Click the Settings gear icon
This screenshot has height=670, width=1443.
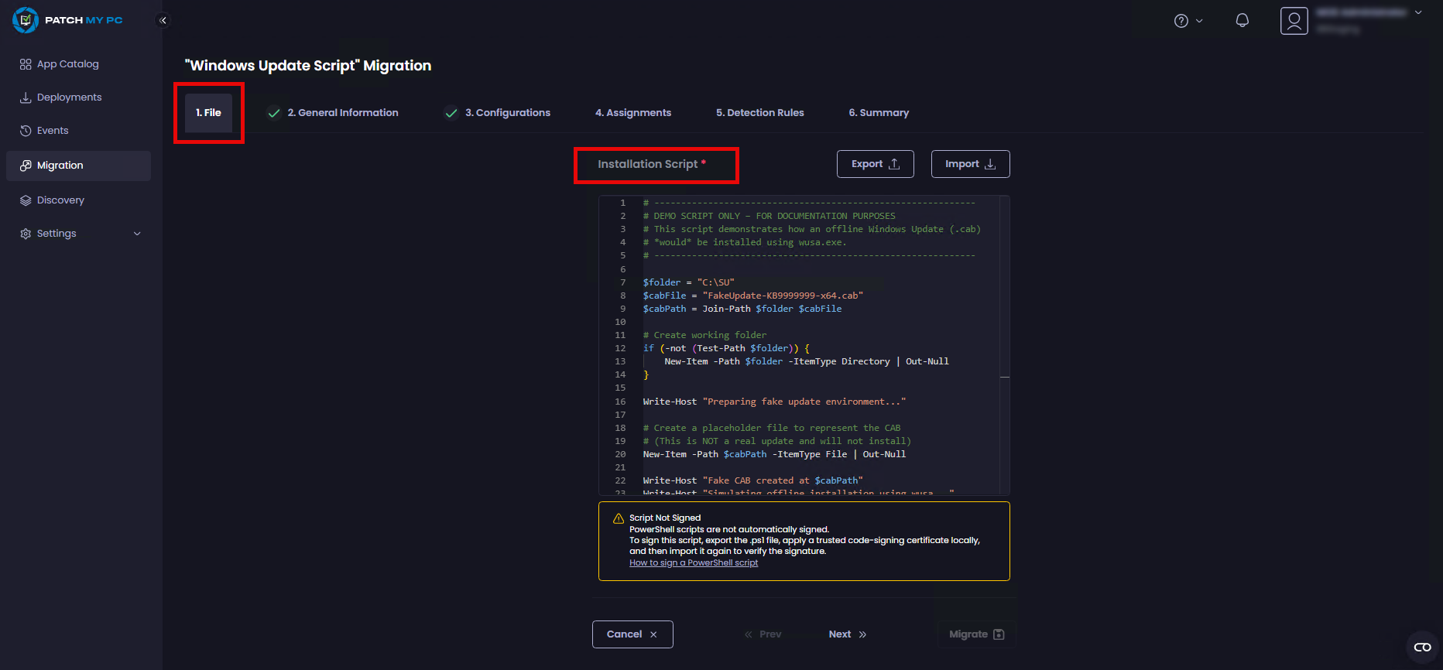[26, 234]
